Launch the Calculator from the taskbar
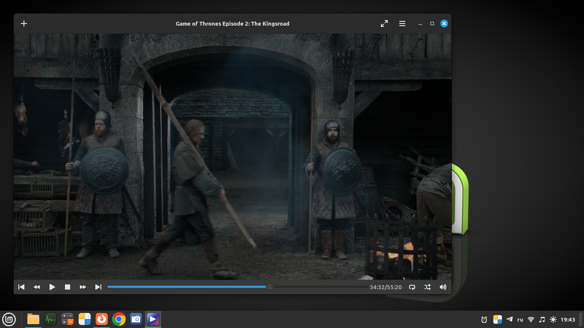 (68, 319)
